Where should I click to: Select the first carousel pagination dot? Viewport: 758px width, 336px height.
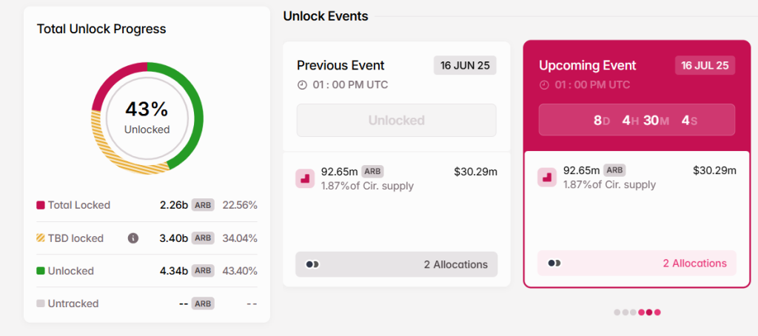(617, 312)
